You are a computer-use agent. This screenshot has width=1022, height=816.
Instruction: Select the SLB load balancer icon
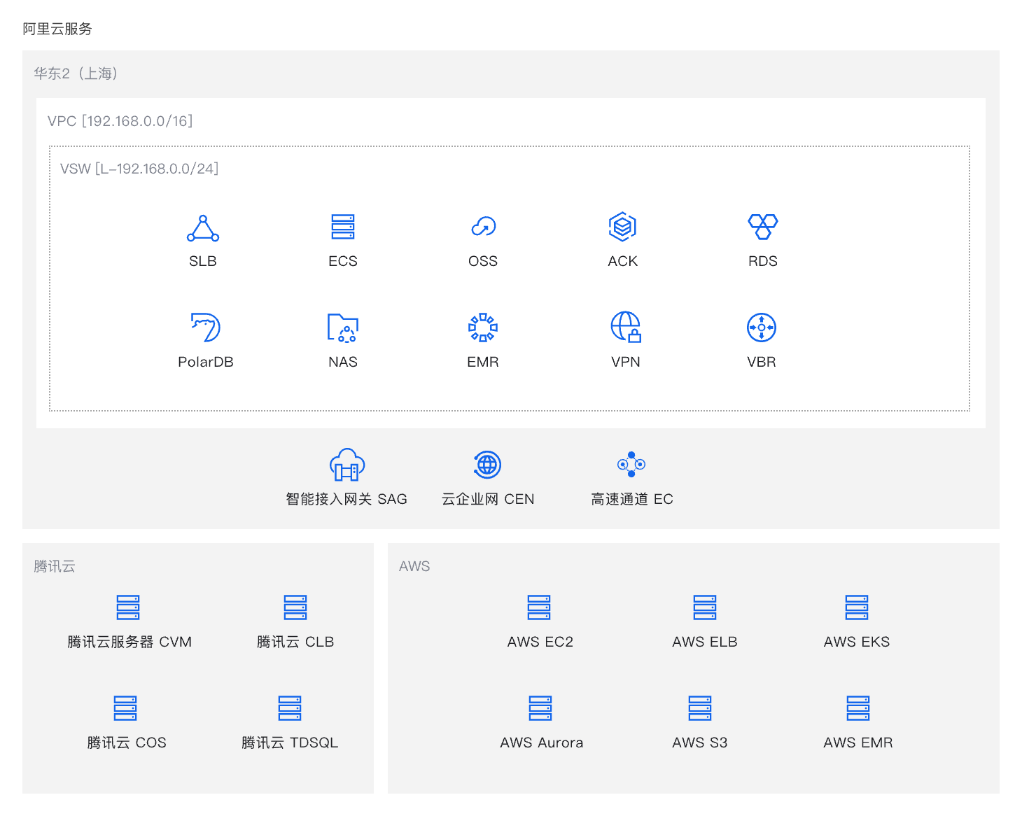[203, 228]
